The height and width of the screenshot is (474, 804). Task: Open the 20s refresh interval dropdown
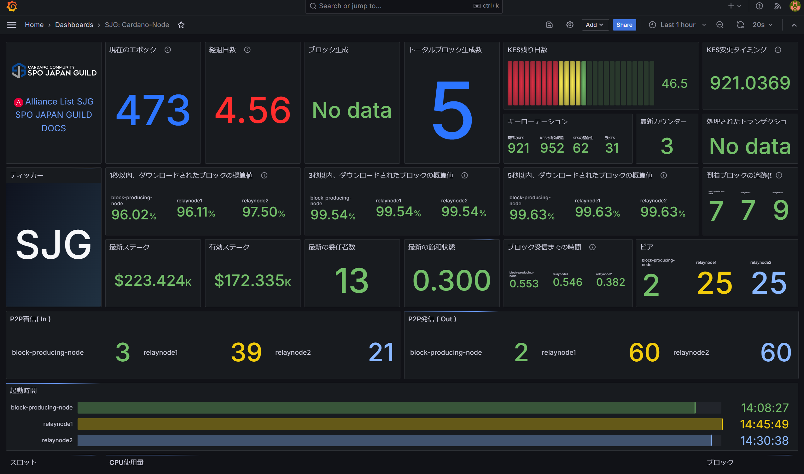pos(763,25)
